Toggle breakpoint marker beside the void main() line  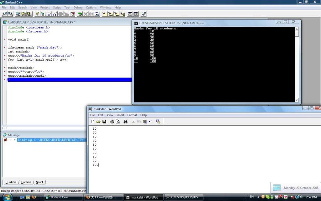tap(5, 40)
